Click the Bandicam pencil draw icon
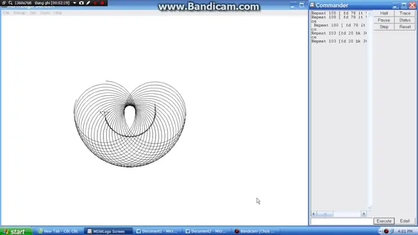The height and width of the screenshot is (235, 418). point(88,3)
